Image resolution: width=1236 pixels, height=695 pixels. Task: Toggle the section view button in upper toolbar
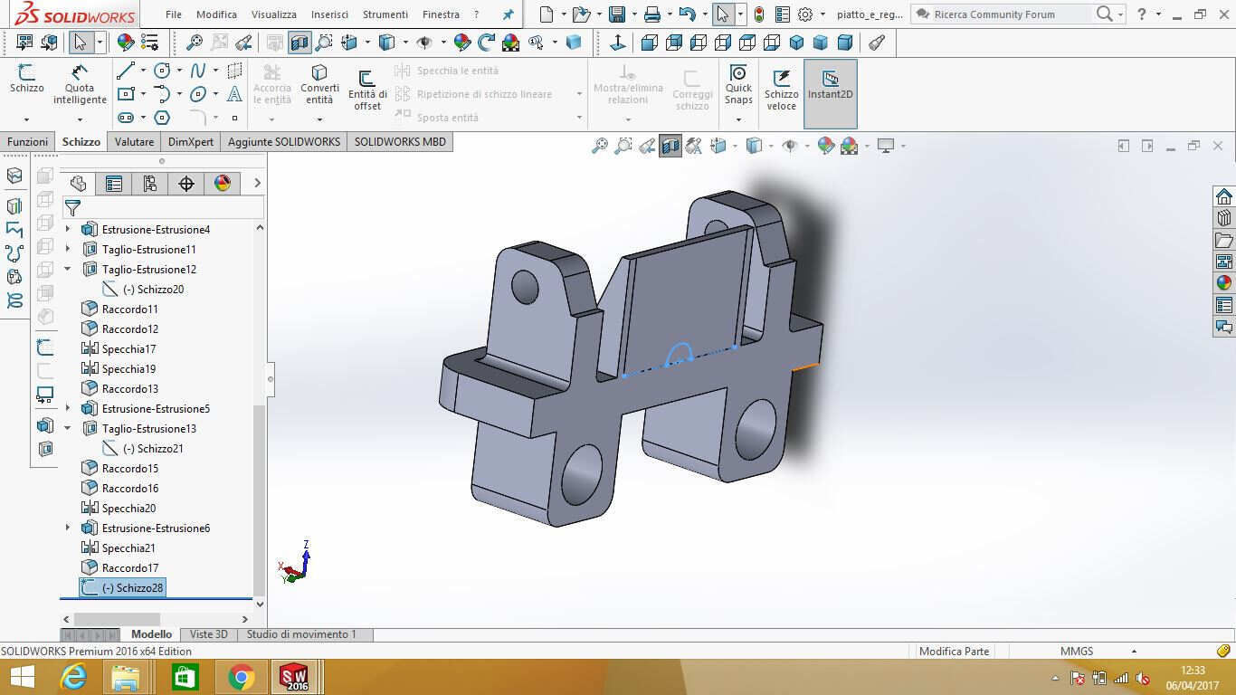pyautogui.click(x=299, y=43)
